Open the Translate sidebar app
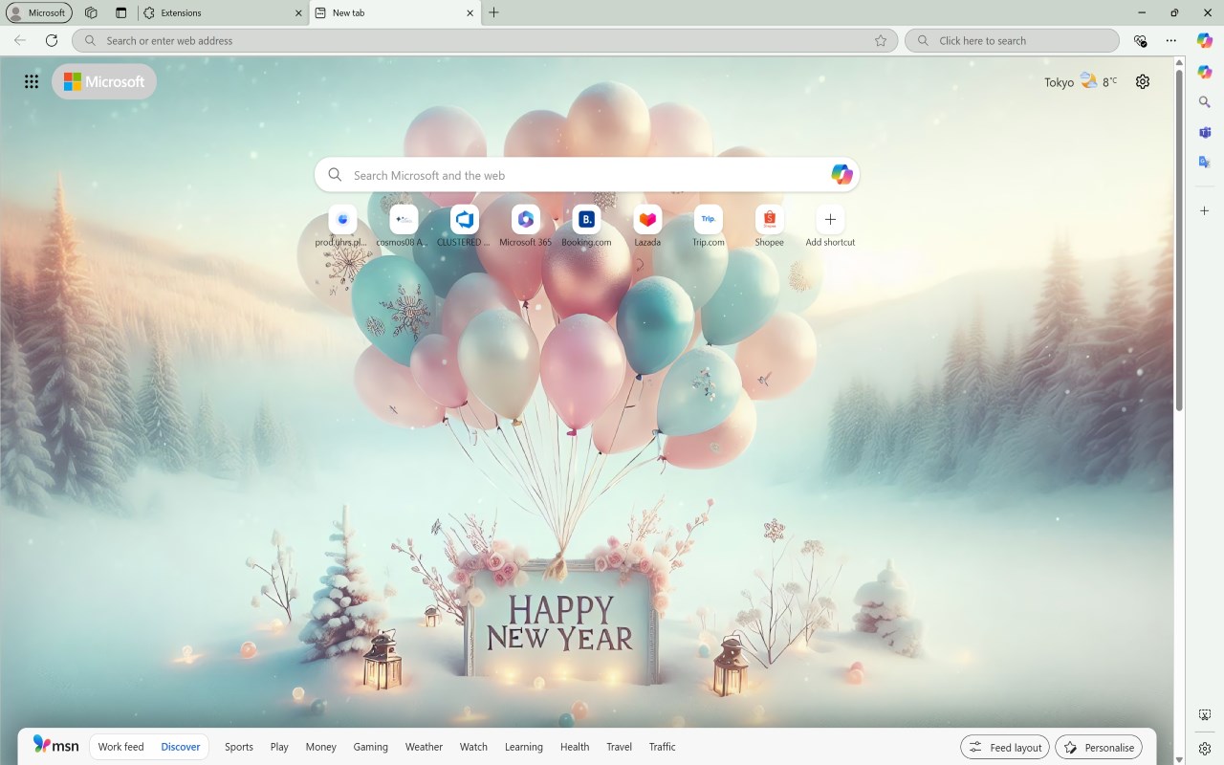Screen dimensions: 1224x765 1205,163
